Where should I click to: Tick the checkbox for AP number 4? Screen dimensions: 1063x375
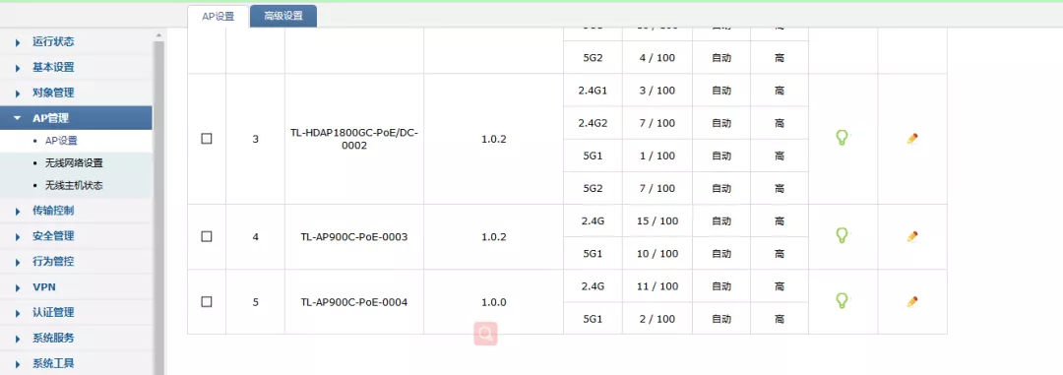pyautogui.click(x=207, y=236)
